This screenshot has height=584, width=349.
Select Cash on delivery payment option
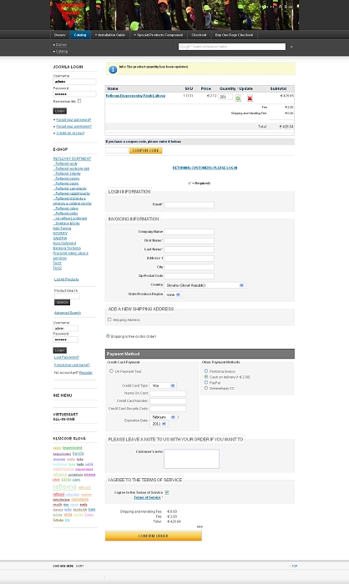(206, 377)
